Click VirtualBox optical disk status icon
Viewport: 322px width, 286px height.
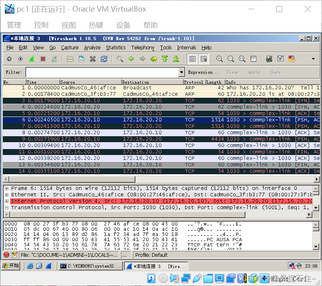pyautogui.click(x=163, y=278)
